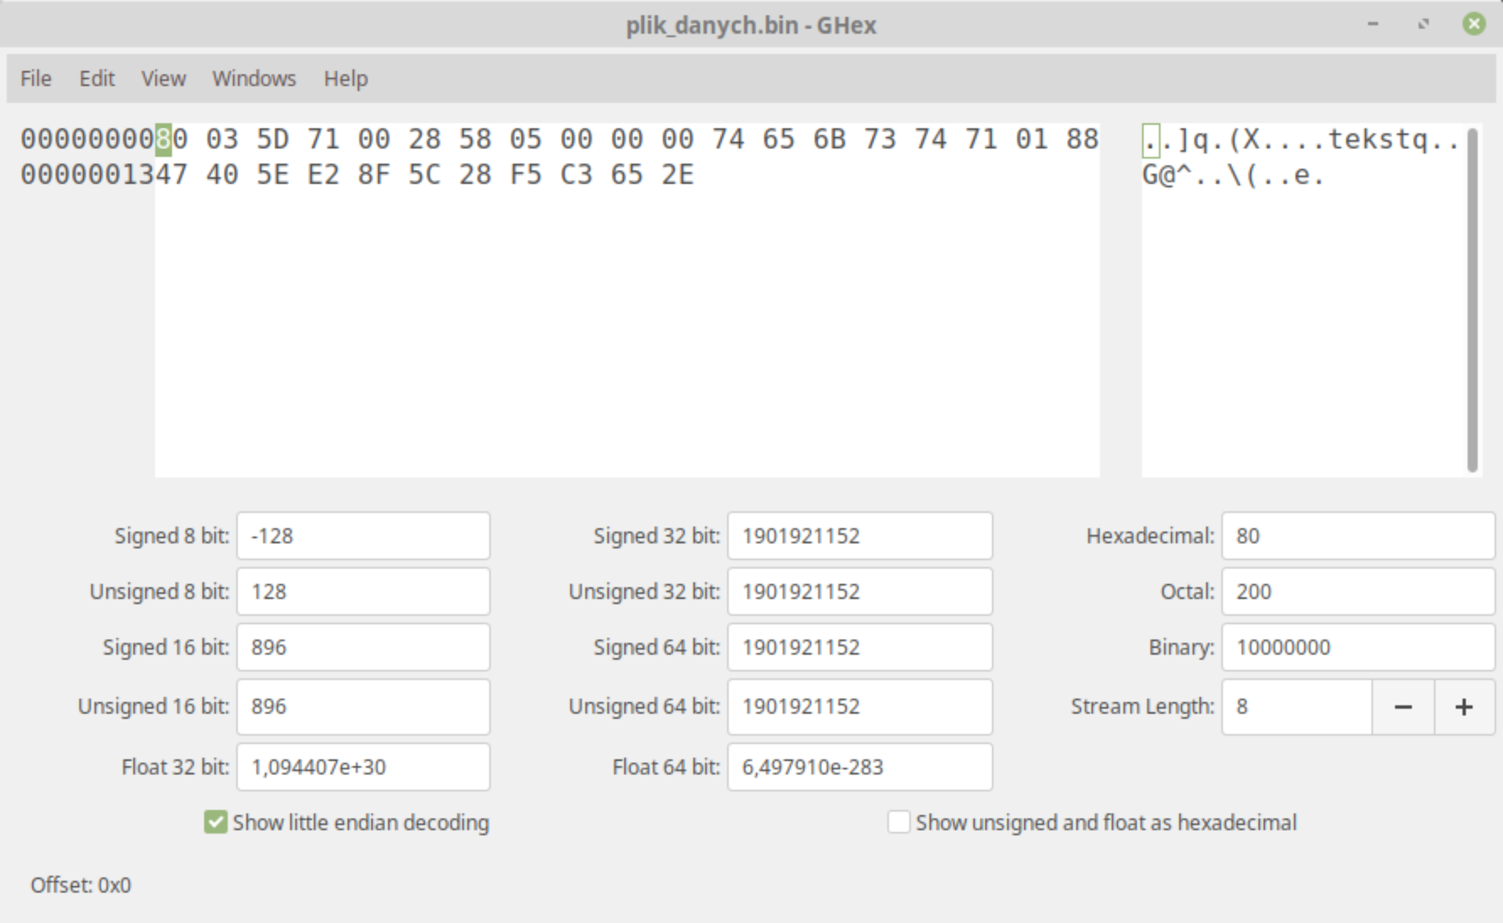The width and height of the screenshot is (1503, 923).
Task: Click the Signed 8 bit value field
Action: point(363,536)
